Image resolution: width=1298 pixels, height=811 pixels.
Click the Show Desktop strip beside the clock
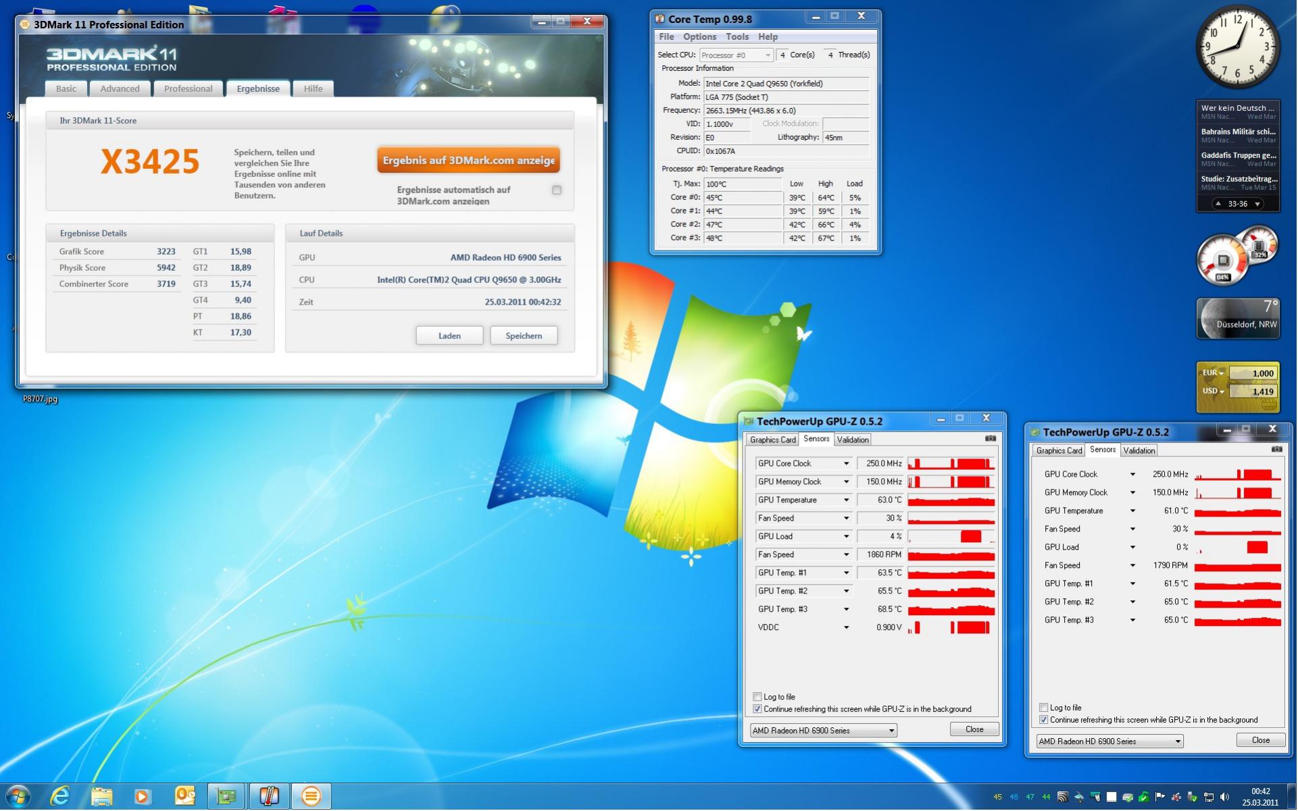point(1293,797)
